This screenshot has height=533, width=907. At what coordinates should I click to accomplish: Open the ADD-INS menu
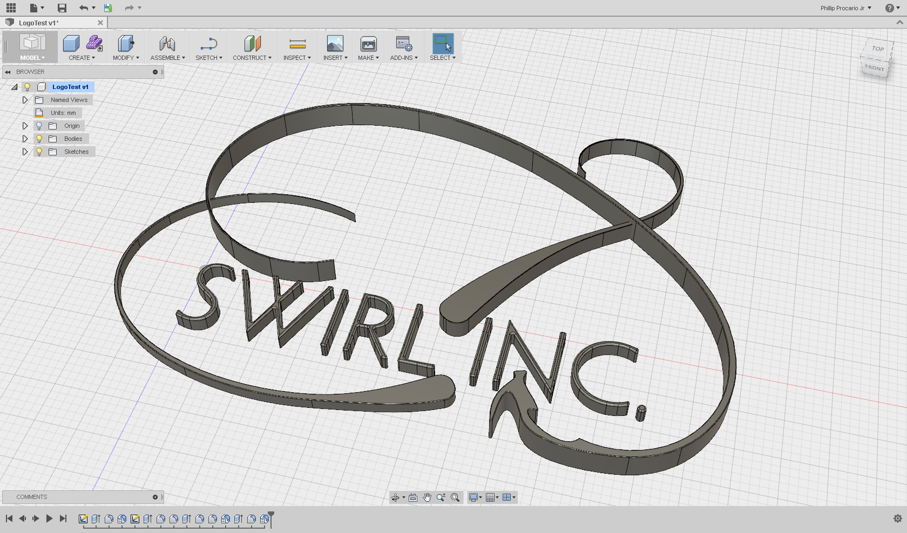pos(404,58)
